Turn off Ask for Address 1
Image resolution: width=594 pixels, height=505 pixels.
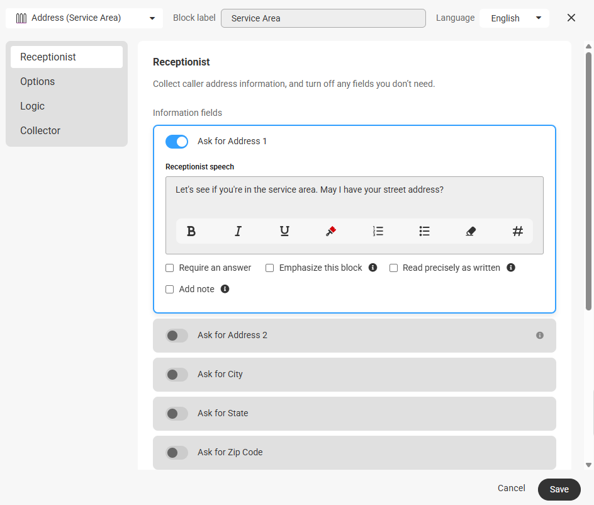pyautogui.click(x=177, y=142)
